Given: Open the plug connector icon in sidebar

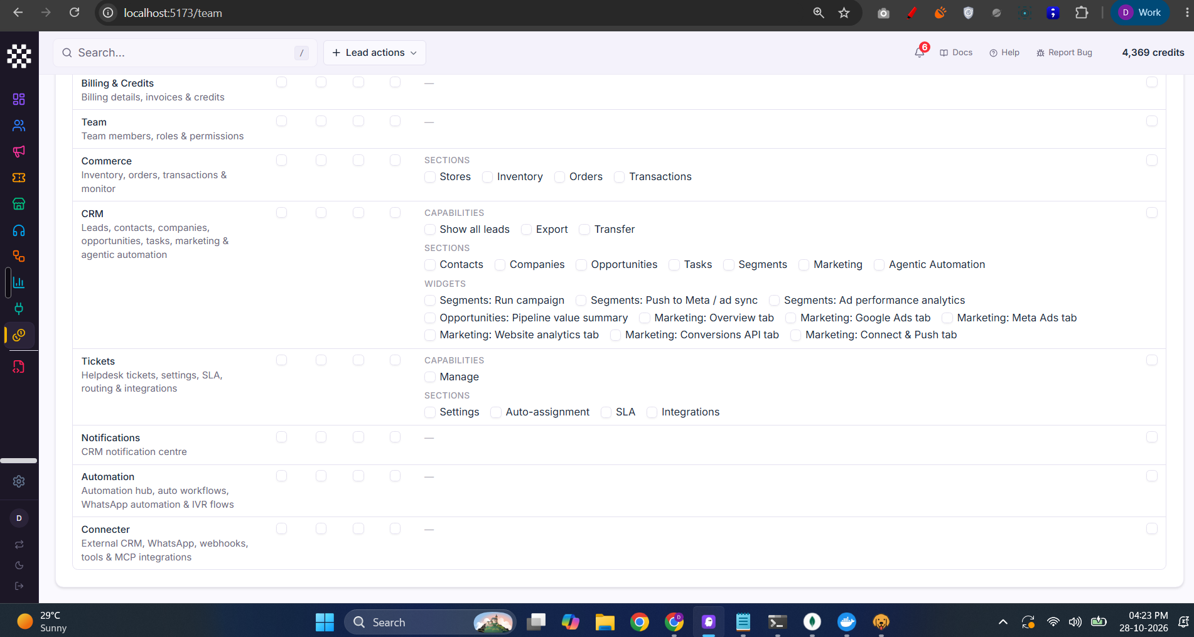Looking at the screenshot, I should click(19, 308).
